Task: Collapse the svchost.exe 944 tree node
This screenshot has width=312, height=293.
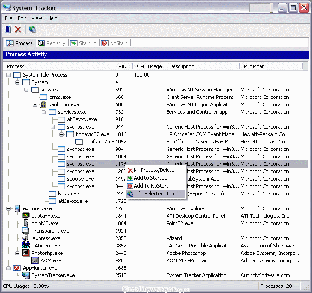Action: (53, 127)
